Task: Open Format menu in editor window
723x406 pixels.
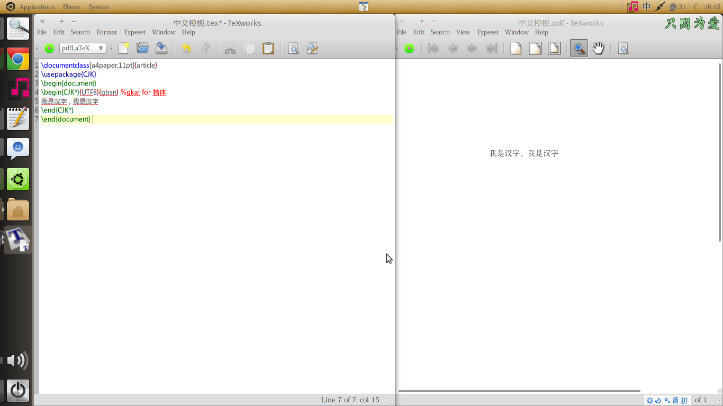Action: point(107,32)
